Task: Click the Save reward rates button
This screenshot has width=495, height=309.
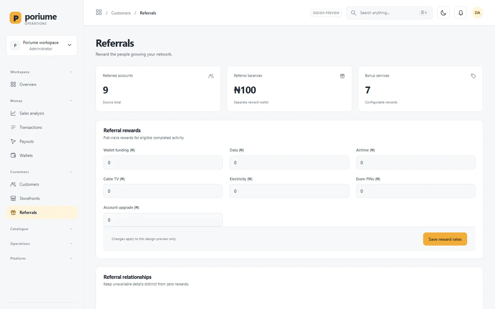Action: tap(445, 239)
